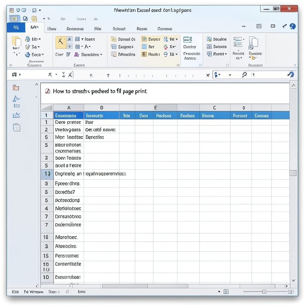Click the vertical scrollbar down arrow
Screen dimensions: 305x305
click(293, 281)
